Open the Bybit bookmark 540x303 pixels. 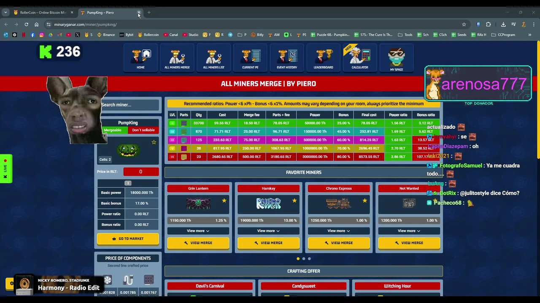pos(126,35)
